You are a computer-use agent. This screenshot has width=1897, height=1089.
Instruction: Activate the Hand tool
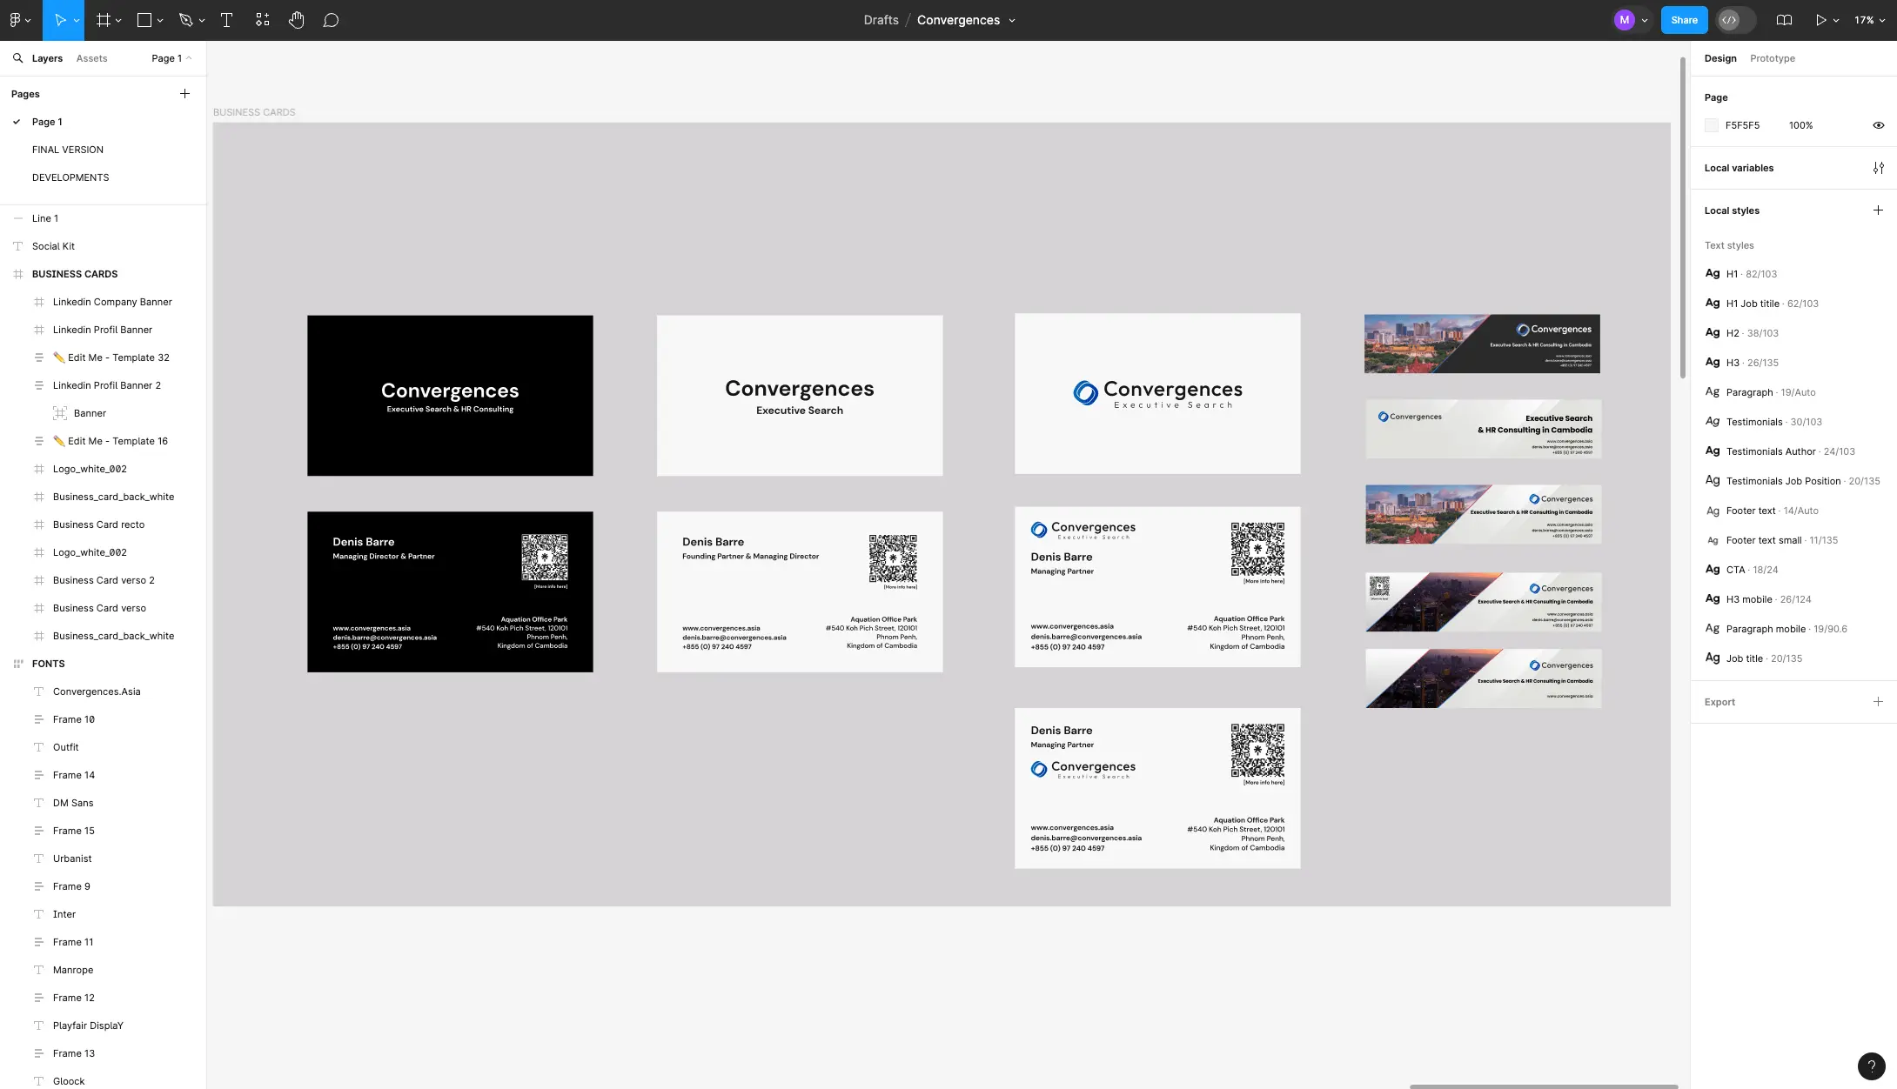click(x=297, y=20)
